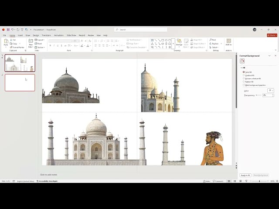Apply bold formatting
This screenshot has height=209, width=279.
click(51, 46)
